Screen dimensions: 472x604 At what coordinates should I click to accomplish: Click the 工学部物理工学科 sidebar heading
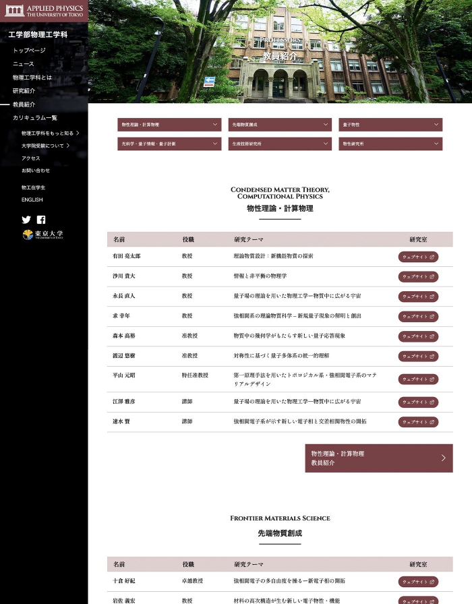38,34
